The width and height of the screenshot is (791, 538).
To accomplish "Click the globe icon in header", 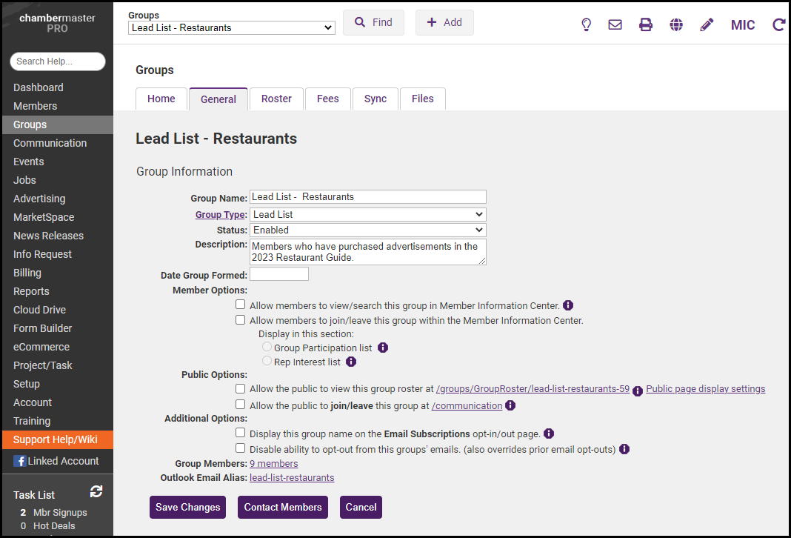I will coord(676,24).
